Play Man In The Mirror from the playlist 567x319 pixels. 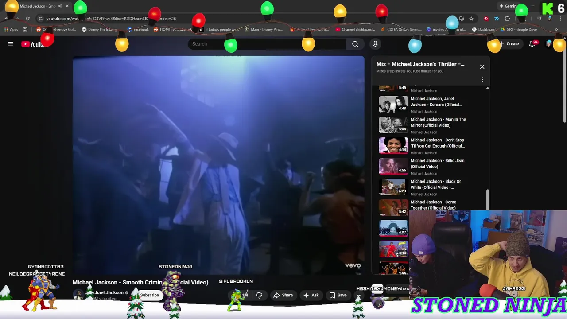pos(438,122)
